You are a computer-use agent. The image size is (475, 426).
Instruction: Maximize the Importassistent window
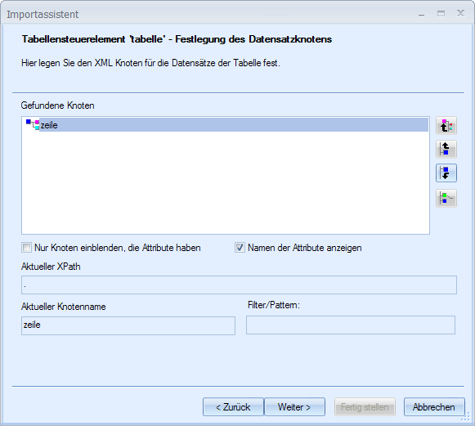441,14
